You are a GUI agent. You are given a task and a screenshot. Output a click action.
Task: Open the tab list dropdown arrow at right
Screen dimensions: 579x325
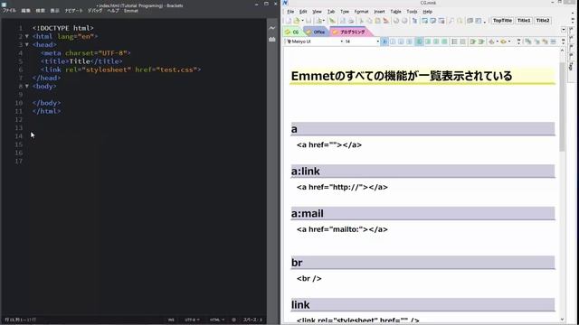tap(564, 30)
